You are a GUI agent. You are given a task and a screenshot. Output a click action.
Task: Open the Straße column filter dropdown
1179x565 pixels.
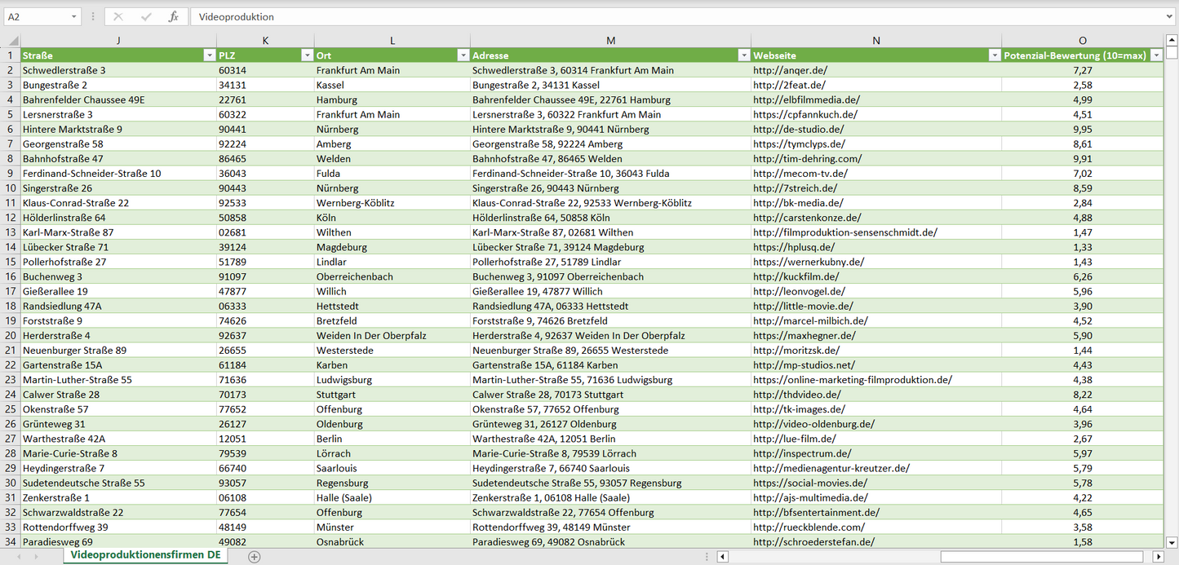208,55
